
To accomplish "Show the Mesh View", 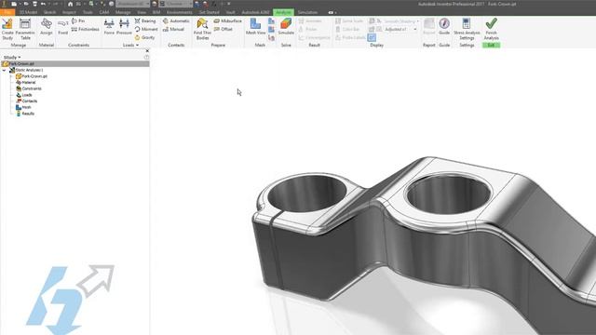I will click(x=255, y=27).
